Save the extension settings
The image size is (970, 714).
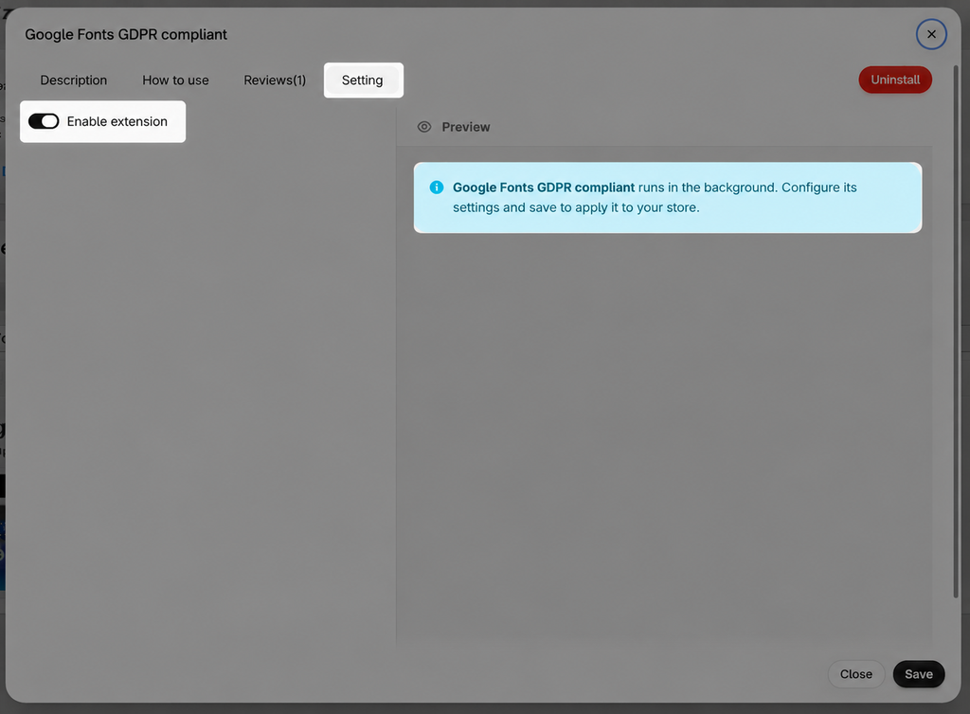click(x=918, y=674)
